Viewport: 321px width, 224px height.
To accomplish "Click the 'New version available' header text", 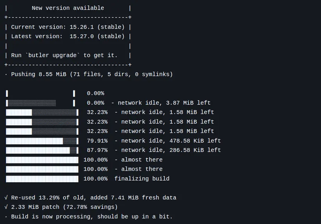I will coord(68,8).
